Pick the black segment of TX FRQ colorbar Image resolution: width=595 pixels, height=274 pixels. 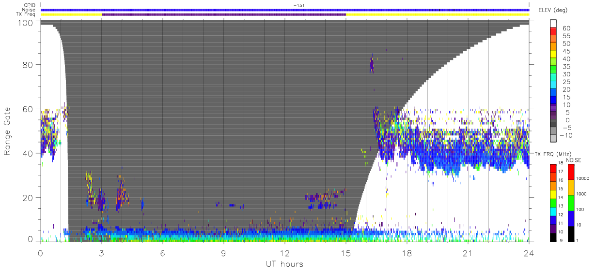(x=553, y=237)
